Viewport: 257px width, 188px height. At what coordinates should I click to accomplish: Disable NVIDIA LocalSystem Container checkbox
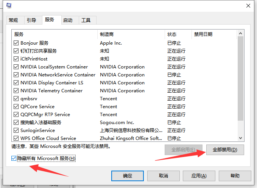point(16,67)
